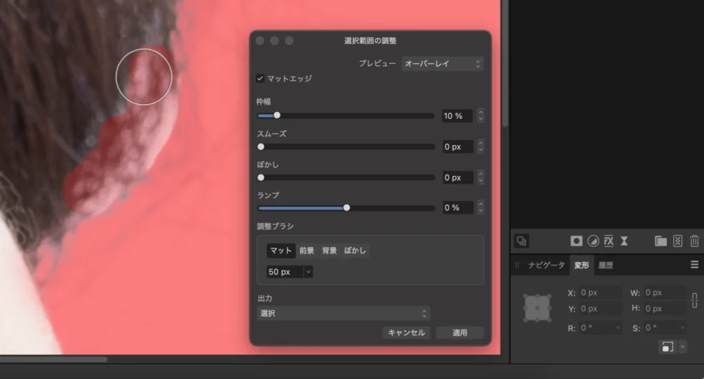Switch to the 履歴 tab
704x379 pixels.
click(605, 265)
